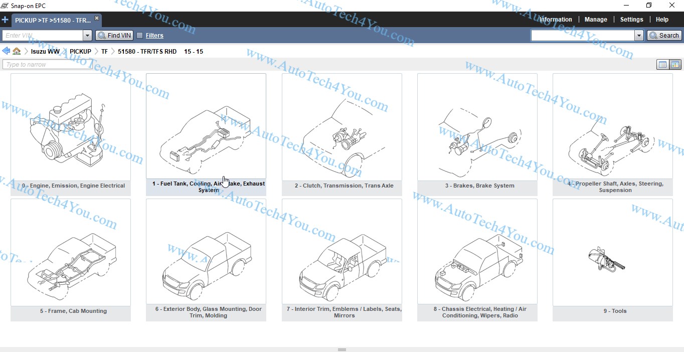Go to the home icon in breadcrumb

point(17,51)
